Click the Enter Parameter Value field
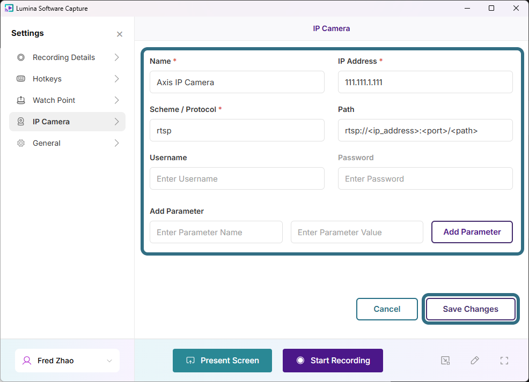 (357, 232)
